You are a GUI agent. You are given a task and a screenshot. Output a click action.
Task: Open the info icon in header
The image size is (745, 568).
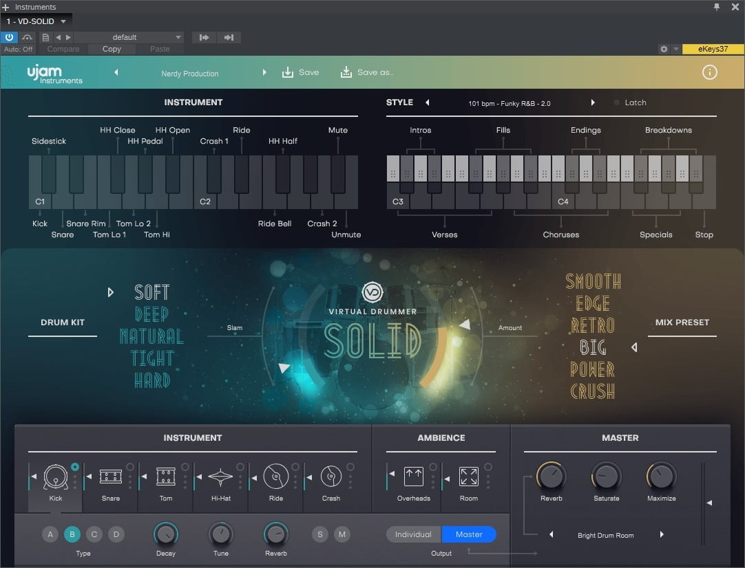click(709, 72)
